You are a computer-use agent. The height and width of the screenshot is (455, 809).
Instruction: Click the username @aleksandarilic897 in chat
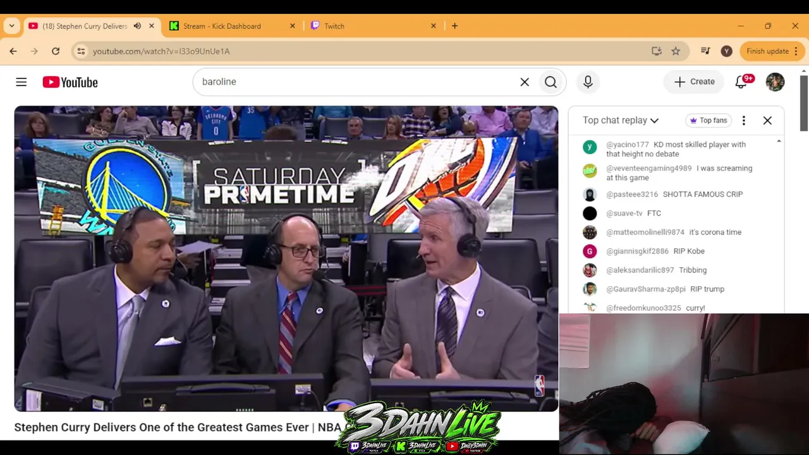[x=640, y=270]
